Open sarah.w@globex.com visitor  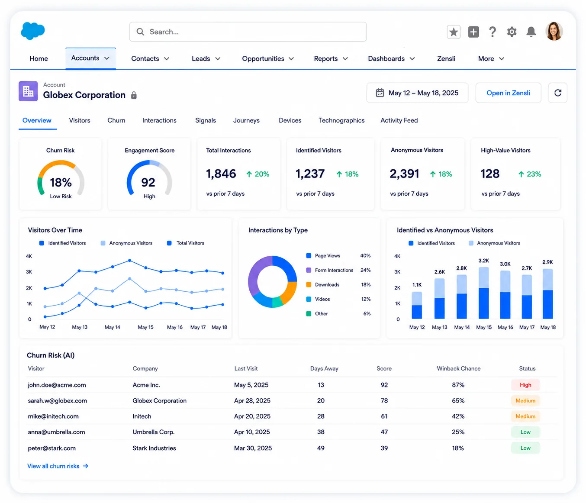pyautogui.click(x=57, y=401)
